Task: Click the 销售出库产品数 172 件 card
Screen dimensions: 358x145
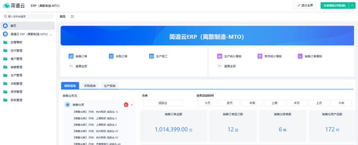Action: (x=332, y=126)
